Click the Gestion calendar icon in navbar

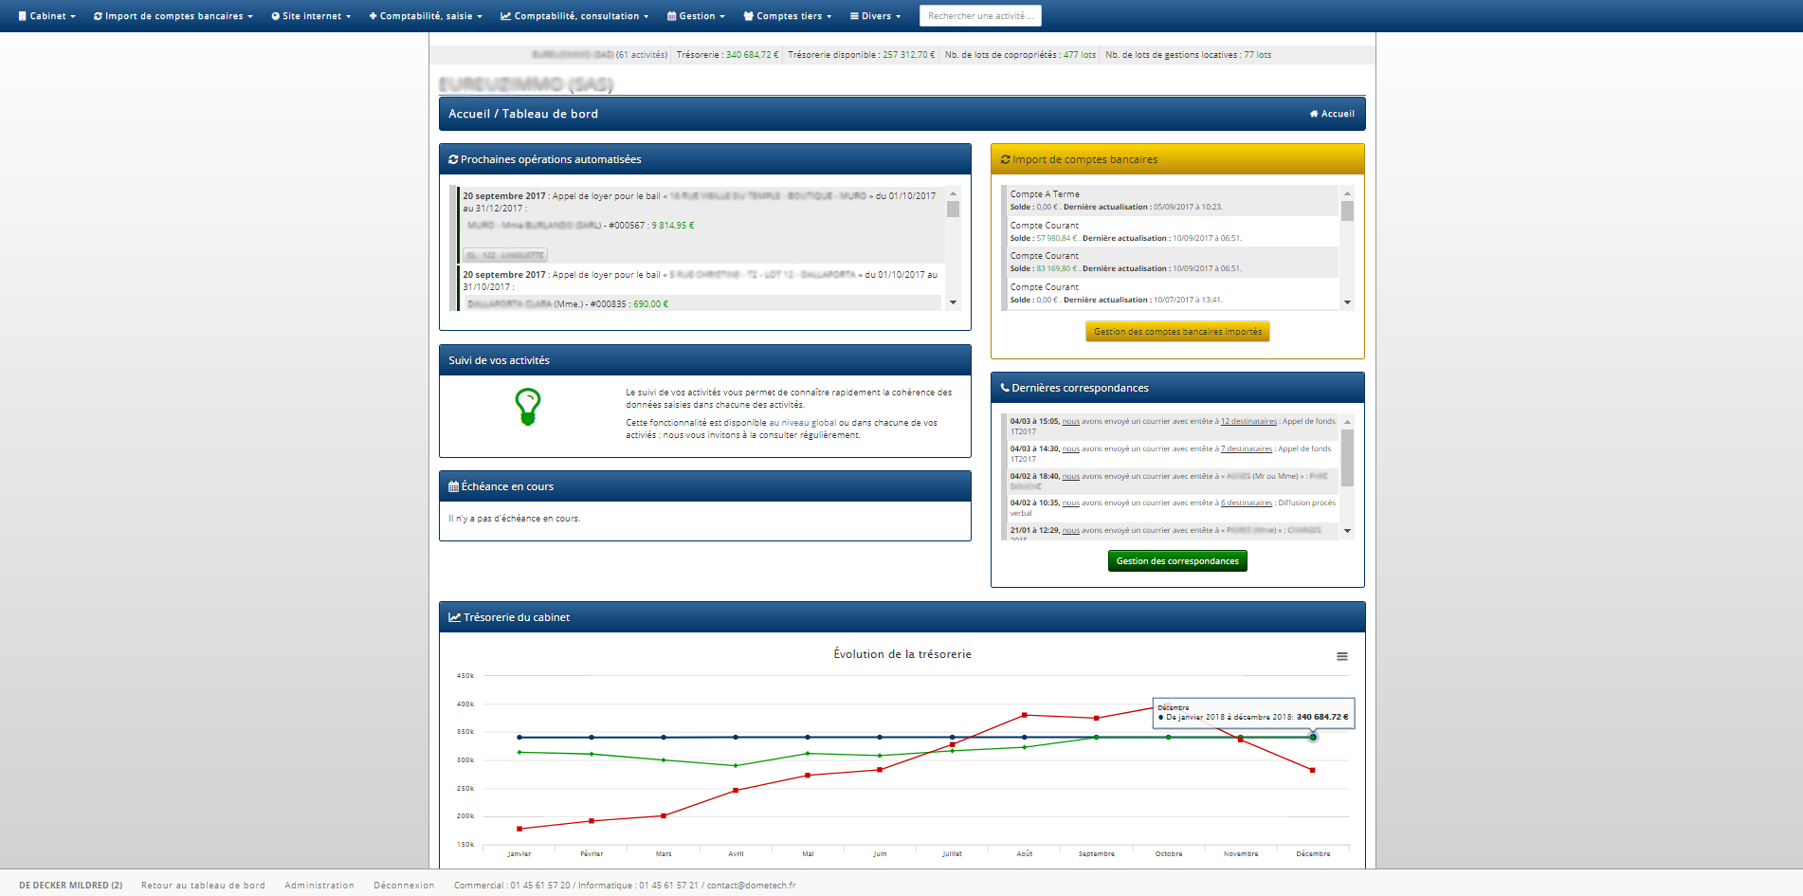pyautogui.click(x=672, y=16)
